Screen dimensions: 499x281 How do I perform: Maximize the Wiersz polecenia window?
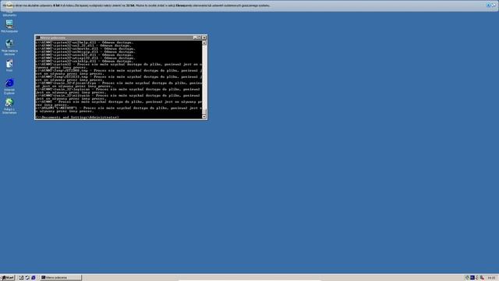click(199, 37)
